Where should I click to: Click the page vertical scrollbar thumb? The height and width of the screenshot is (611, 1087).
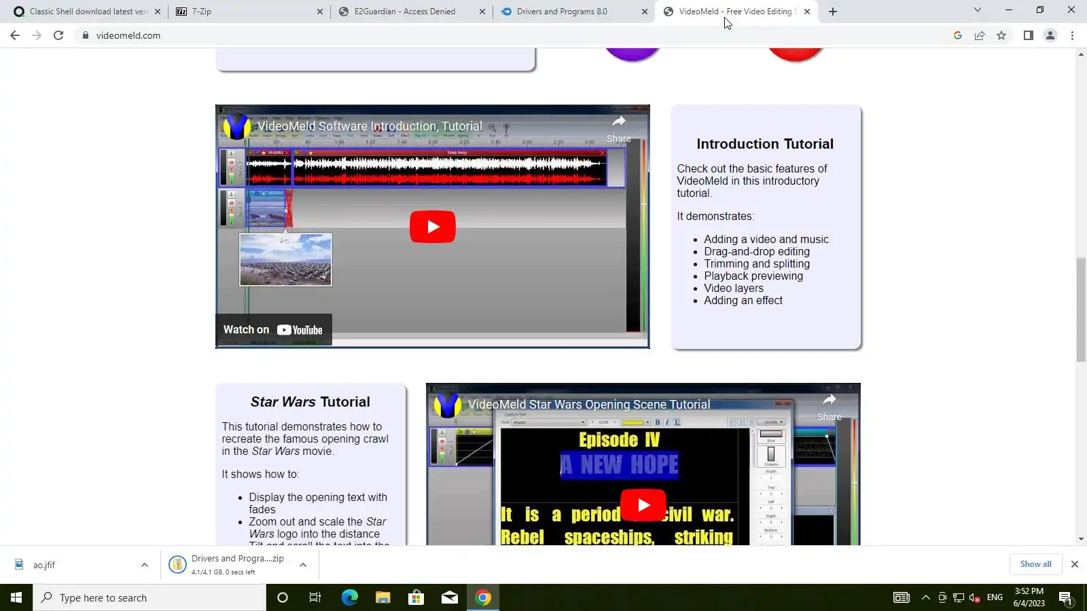(1081, 310)
